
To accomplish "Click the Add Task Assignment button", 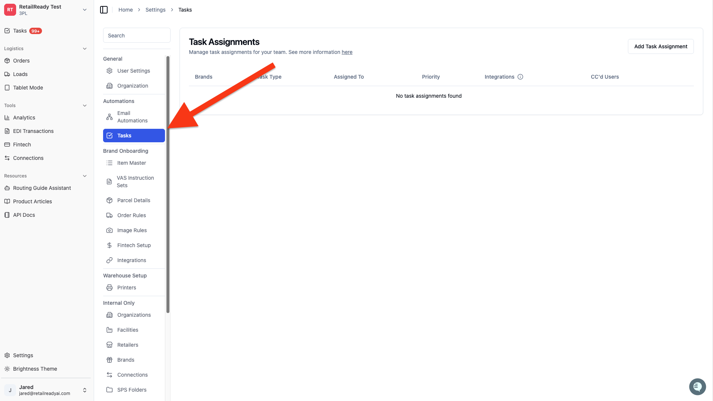I will 661,46.
